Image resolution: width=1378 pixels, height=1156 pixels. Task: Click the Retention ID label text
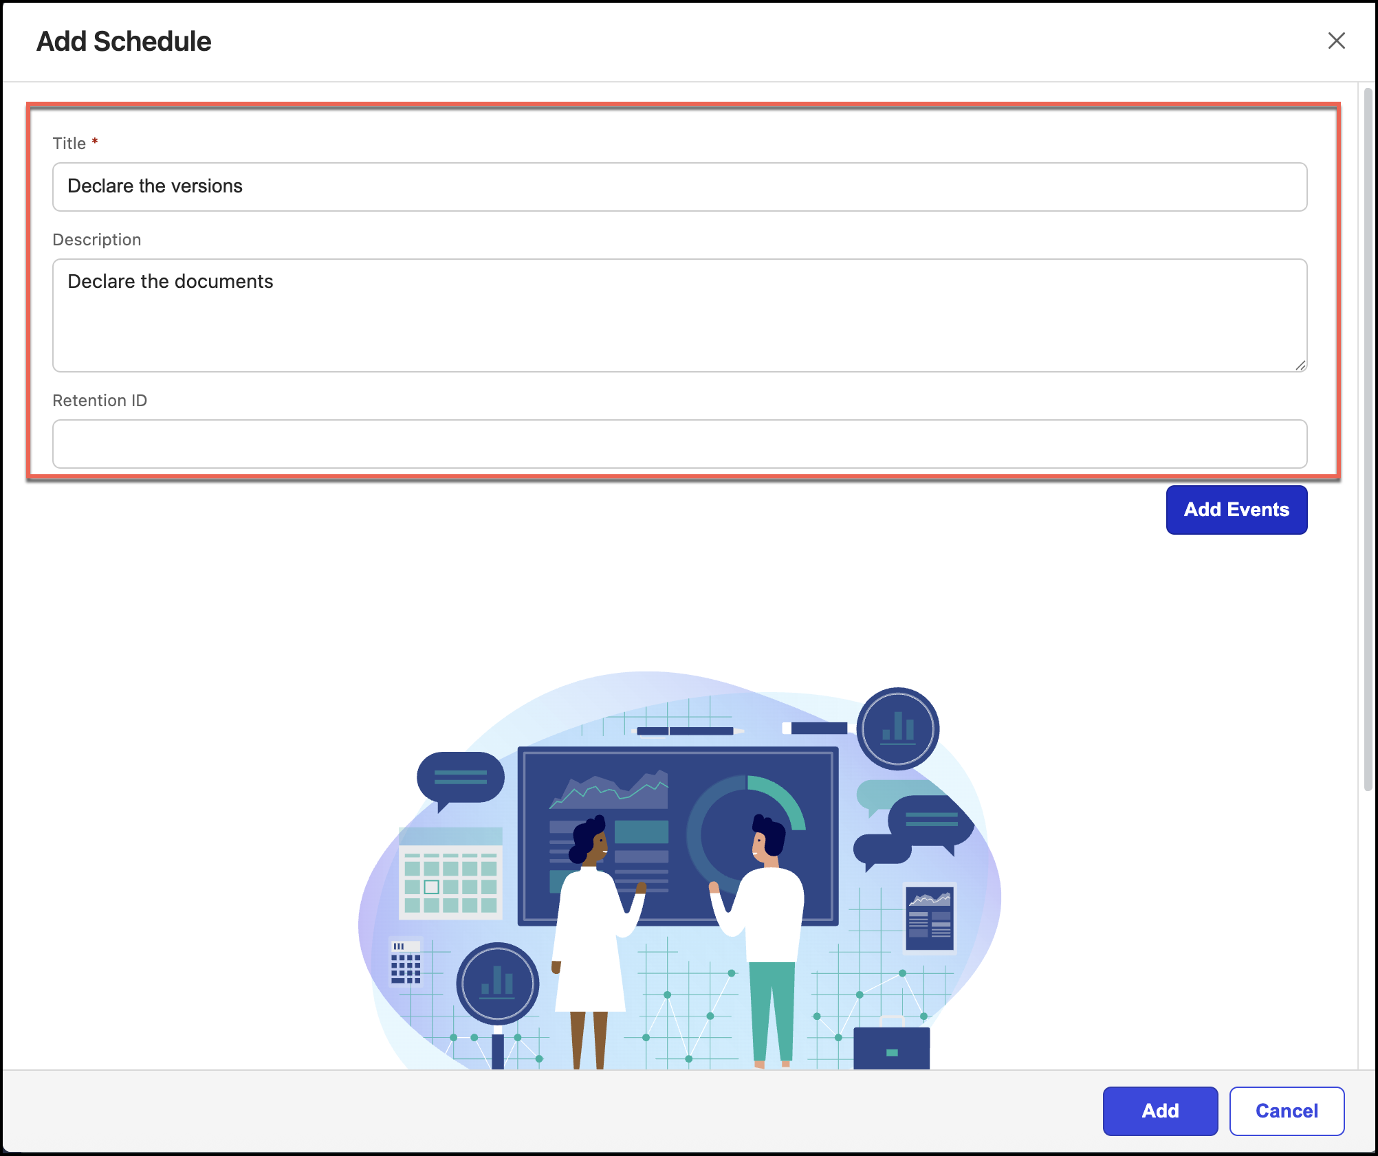(100, 401)
